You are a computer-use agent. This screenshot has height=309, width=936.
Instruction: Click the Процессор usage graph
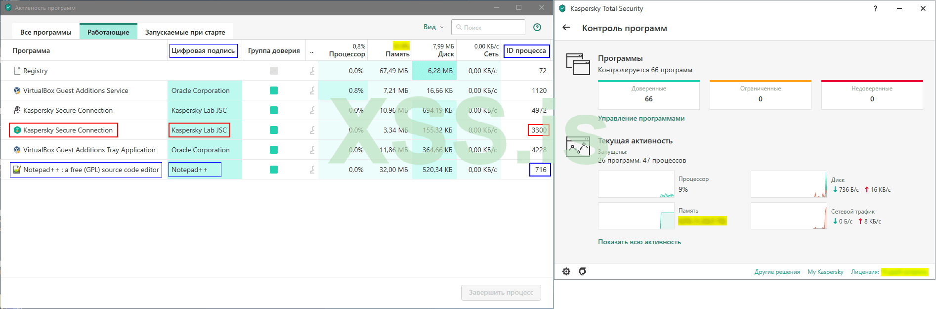click(x=636, y=184)
